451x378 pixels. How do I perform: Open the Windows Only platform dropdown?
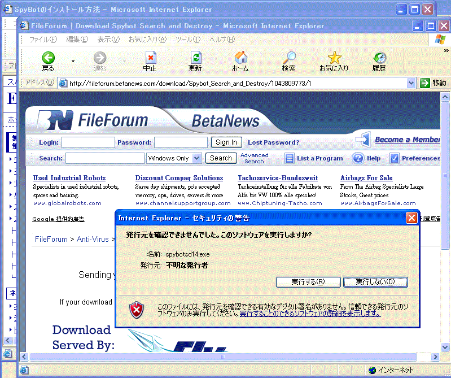coord(197,158)
